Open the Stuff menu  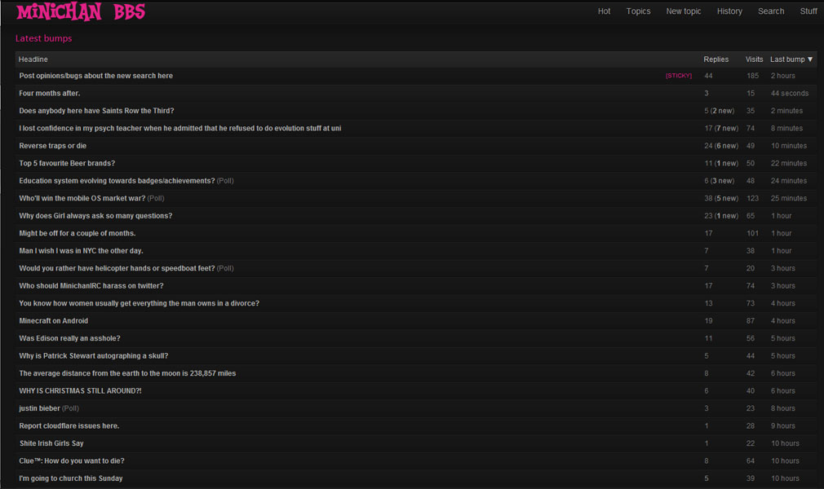808,11
